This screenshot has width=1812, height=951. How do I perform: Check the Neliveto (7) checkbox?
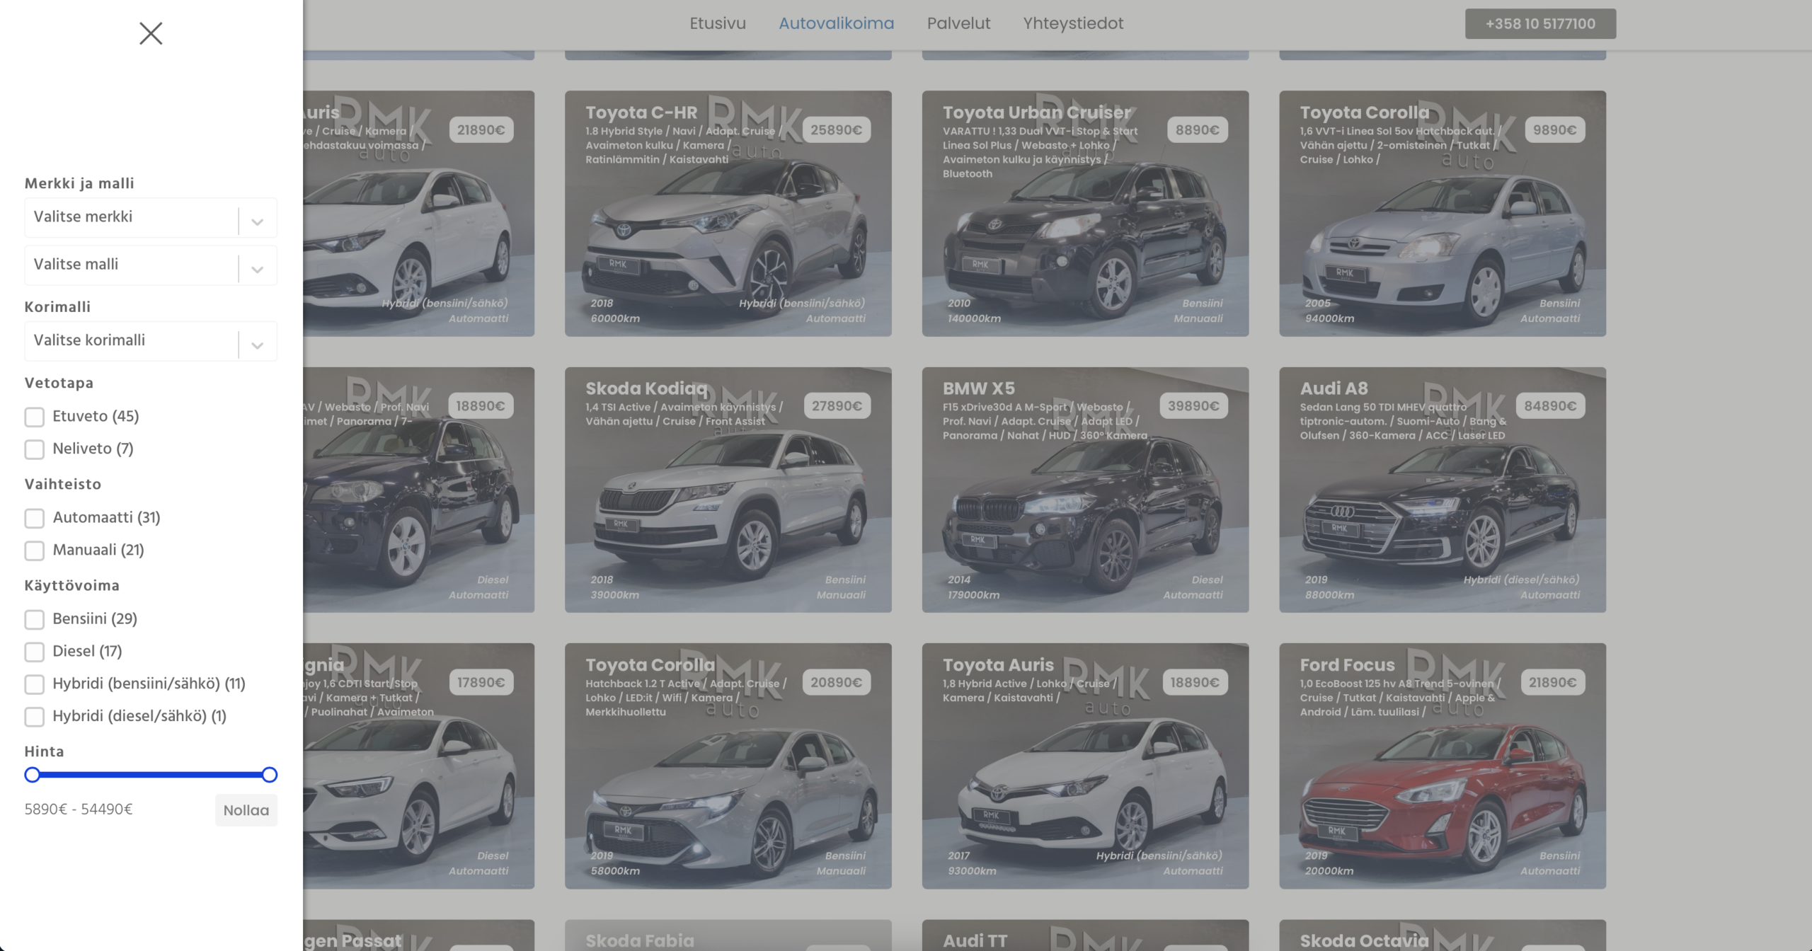(x=35, y=449)
